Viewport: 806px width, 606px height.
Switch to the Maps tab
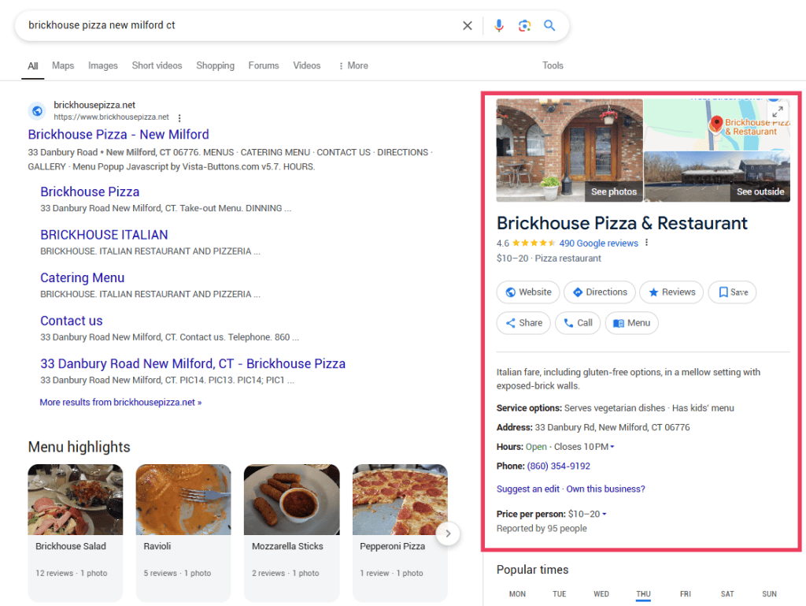click(x=63, y=66)
